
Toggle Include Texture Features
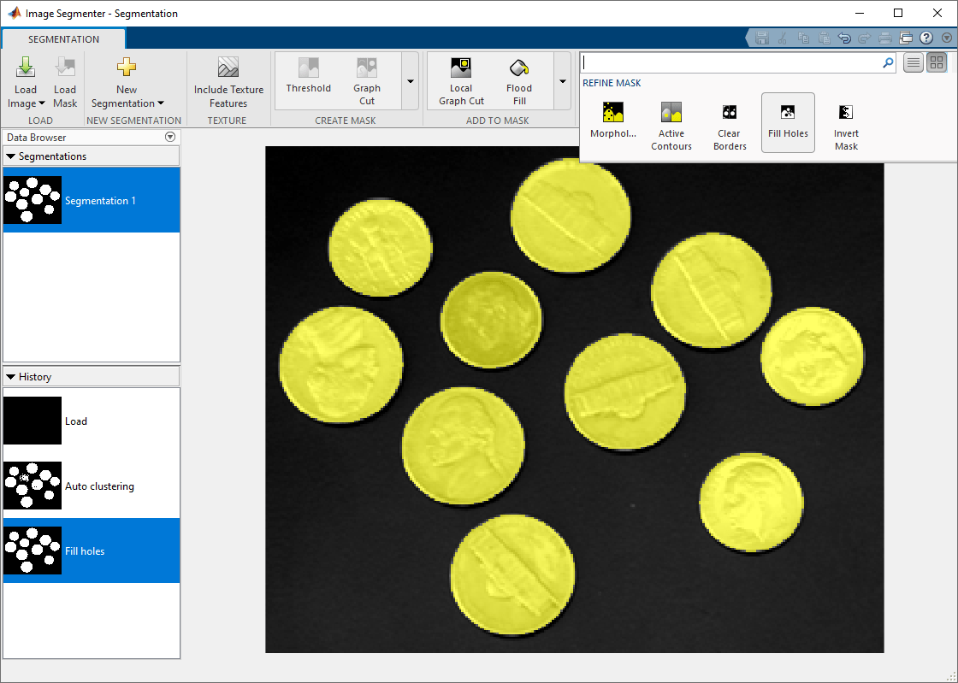228,82
